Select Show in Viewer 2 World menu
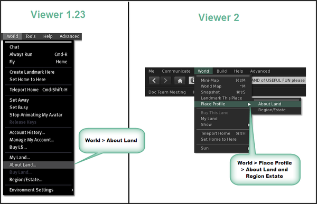This screenshot has width=317, height=204. pyautogui.click(x=222, y=124)
